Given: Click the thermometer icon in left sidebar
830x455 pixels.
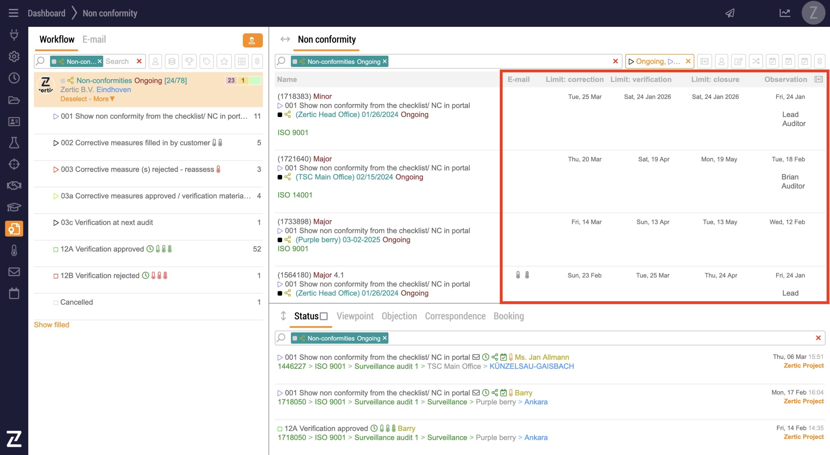Looking at the screenshot, I should click(x=14, y=251).
